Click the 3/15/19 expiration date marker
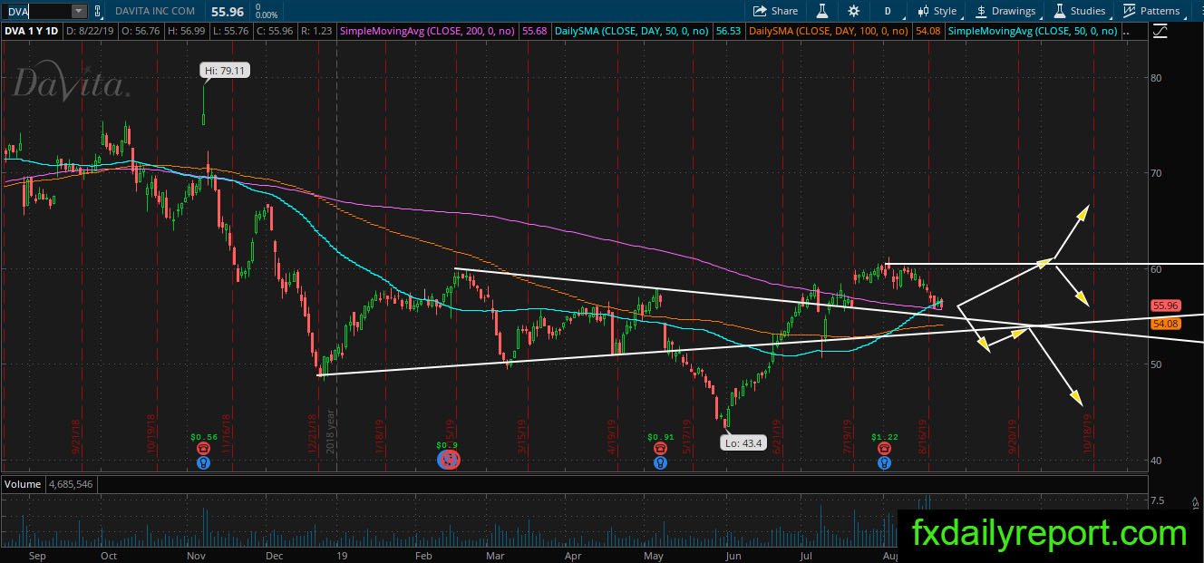The image size is (1204, 563). [524, 436]
